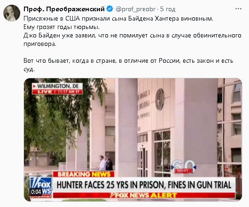Image resolution: width=249 pixels, height=207 pixels.
Task: Click the Fox News channel logo in video
Action: click(41, 187)
